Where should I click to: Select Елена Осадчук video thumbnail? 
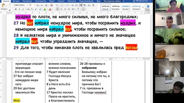click(x=170, y=6)
